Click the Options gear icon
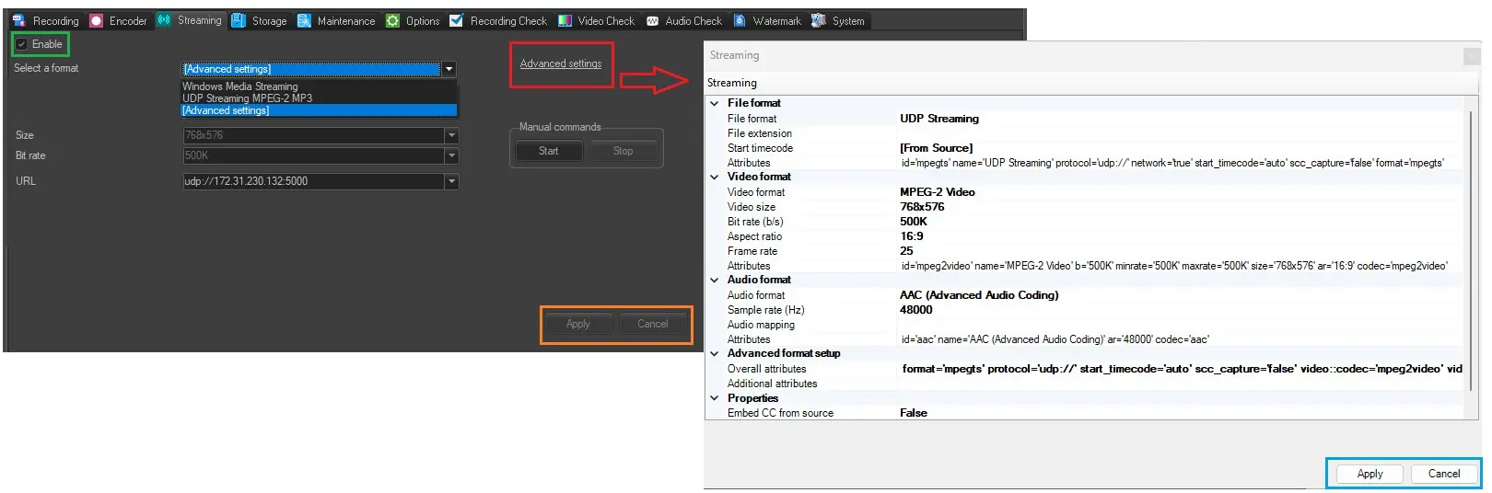The image size is (1492, 493). (392, 20)
